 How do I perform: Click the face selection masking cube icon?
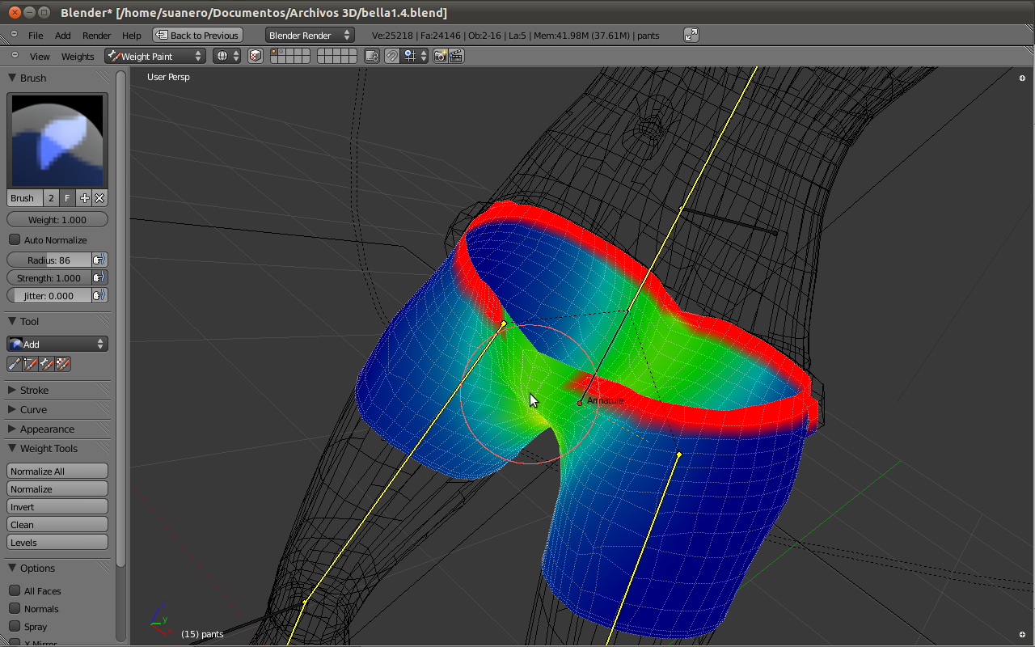point(255,56)
